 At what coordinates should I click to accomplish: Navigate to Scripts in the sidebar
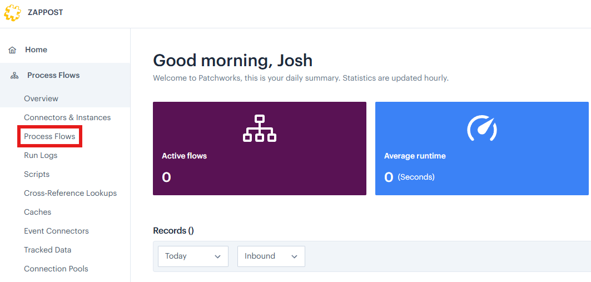point(37,174)
